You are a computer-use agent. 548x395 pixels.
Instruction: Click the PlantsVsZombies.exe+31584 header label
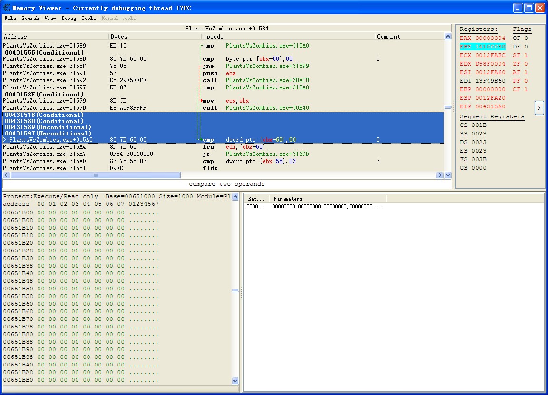[x=227, y=29]
